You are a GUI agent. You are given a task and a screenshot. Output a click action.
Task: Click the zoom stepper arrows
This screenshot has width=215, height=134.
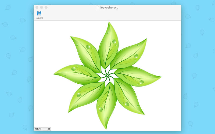click(49, 129)
